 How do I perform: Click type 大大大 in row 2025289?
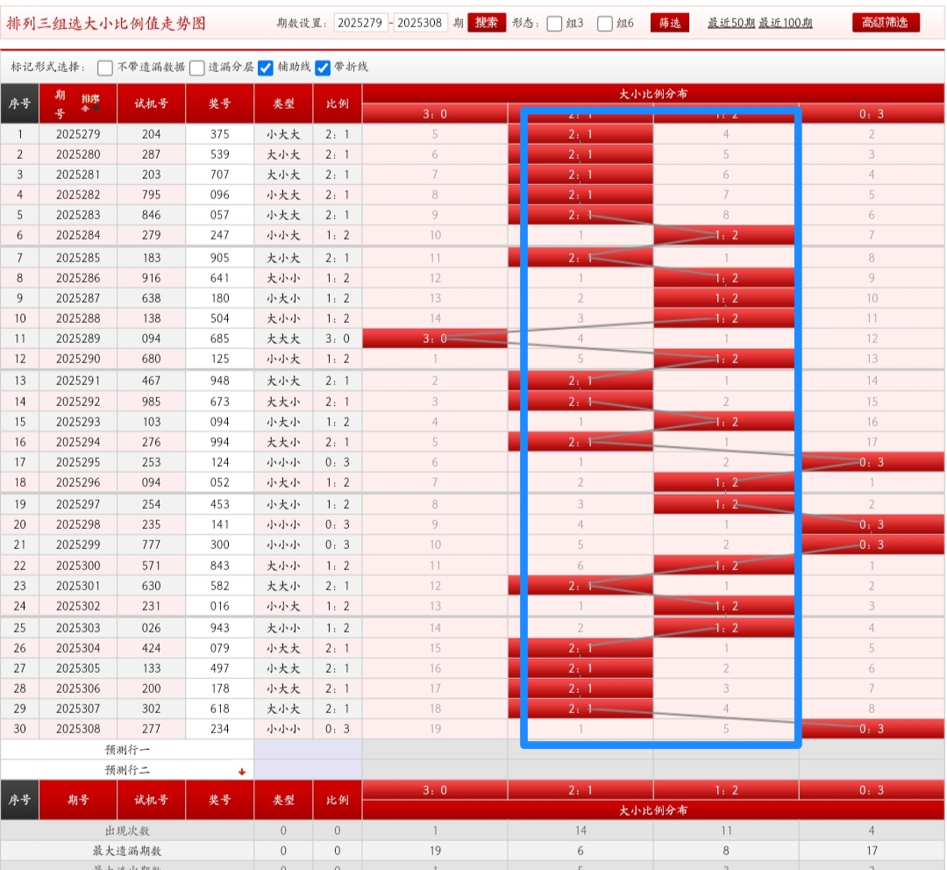[283, 339]
